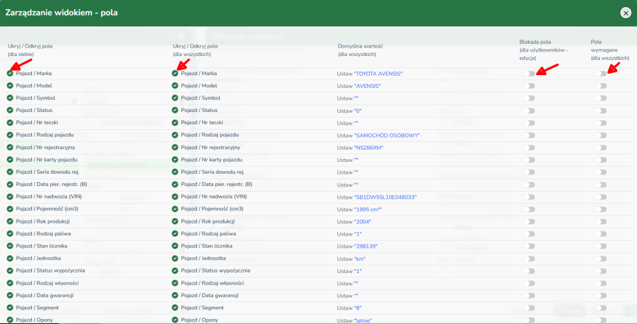This screenshot has height=324, width=637.
Task: Toggle required switch for Pojazd / Status row
Action: pos(601,110)
